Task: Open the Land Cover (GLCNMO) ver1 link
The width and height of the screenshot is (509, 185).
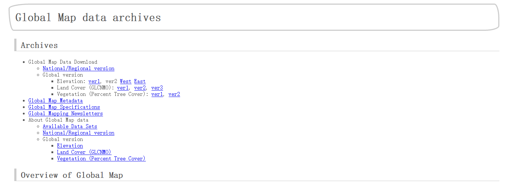Action: (x=123, y=88)
